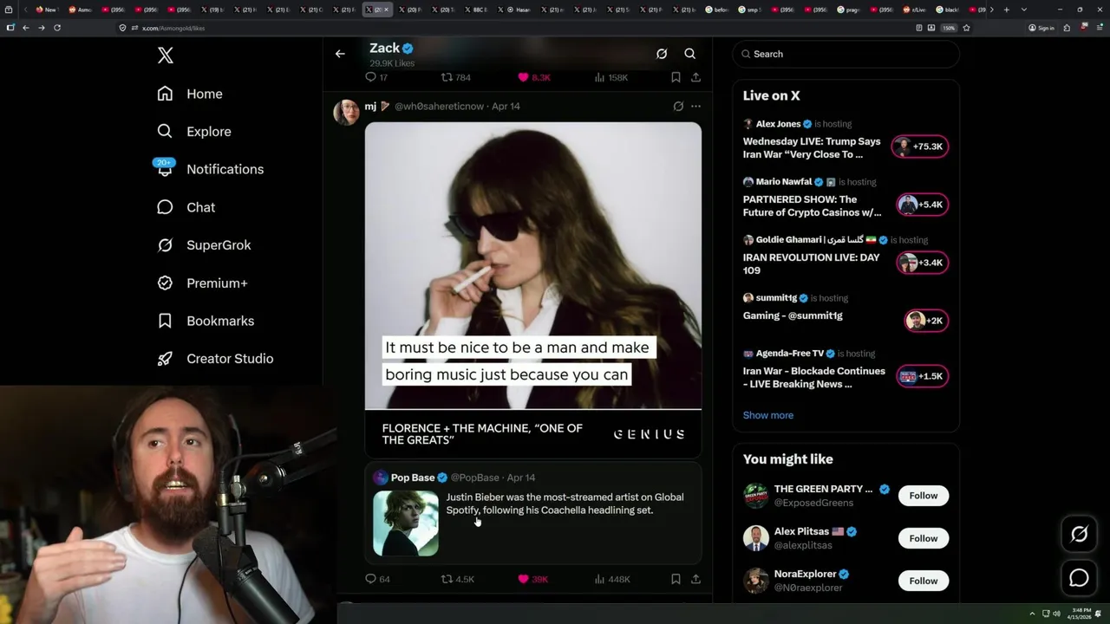1110x624 pixels.
Task: Reload the page in browser toolbar
Action: click(57, 28)
